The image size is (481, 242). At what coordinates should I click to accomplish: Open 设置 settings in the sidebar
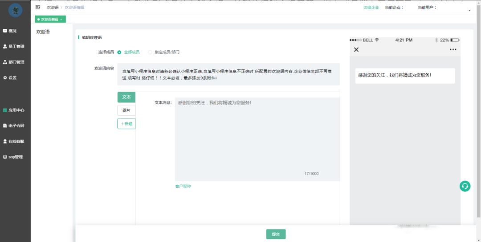tap(12, 77)
